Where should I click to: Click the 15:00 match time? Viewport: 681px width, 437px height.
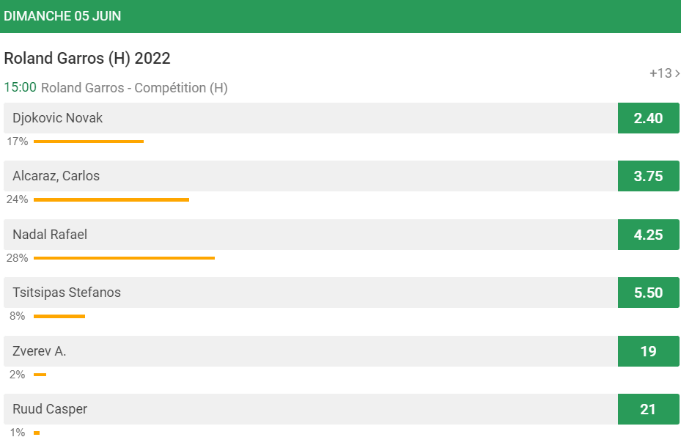click(21, 87)
